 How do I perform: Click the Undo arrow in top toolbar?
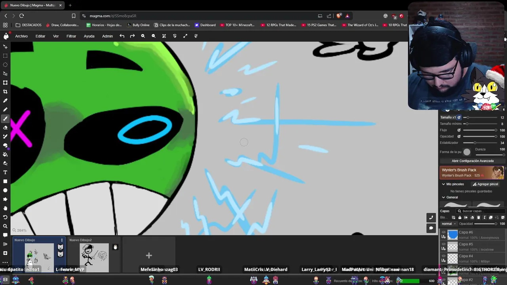(122, 36)
